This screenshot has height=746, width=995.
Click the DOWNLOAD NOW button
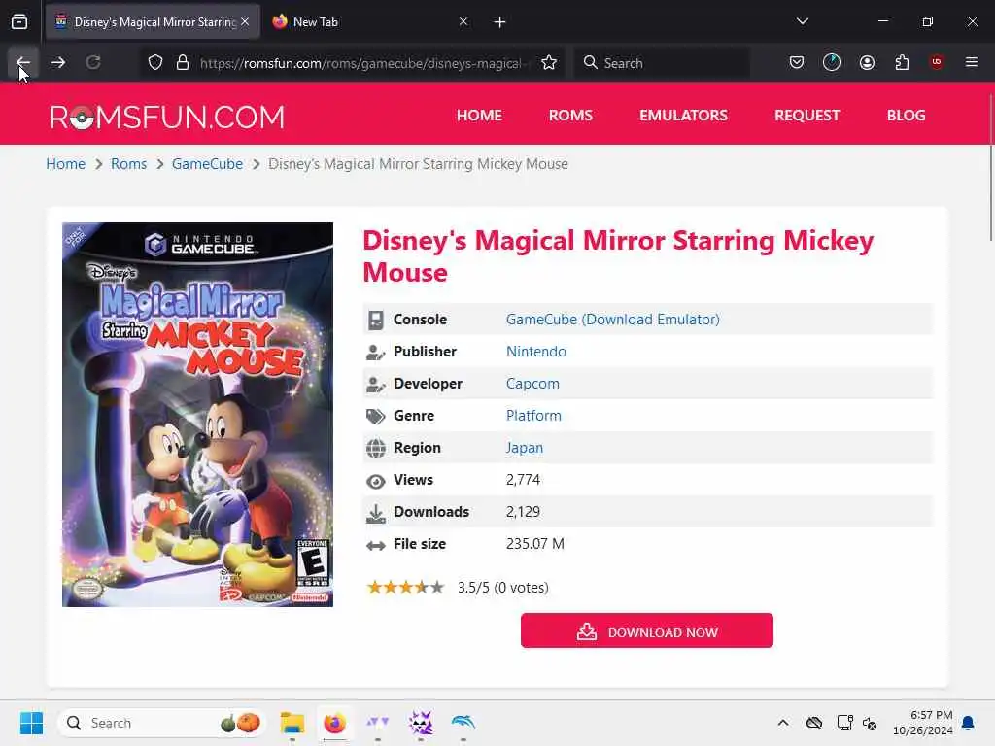[x=646, y=630]
